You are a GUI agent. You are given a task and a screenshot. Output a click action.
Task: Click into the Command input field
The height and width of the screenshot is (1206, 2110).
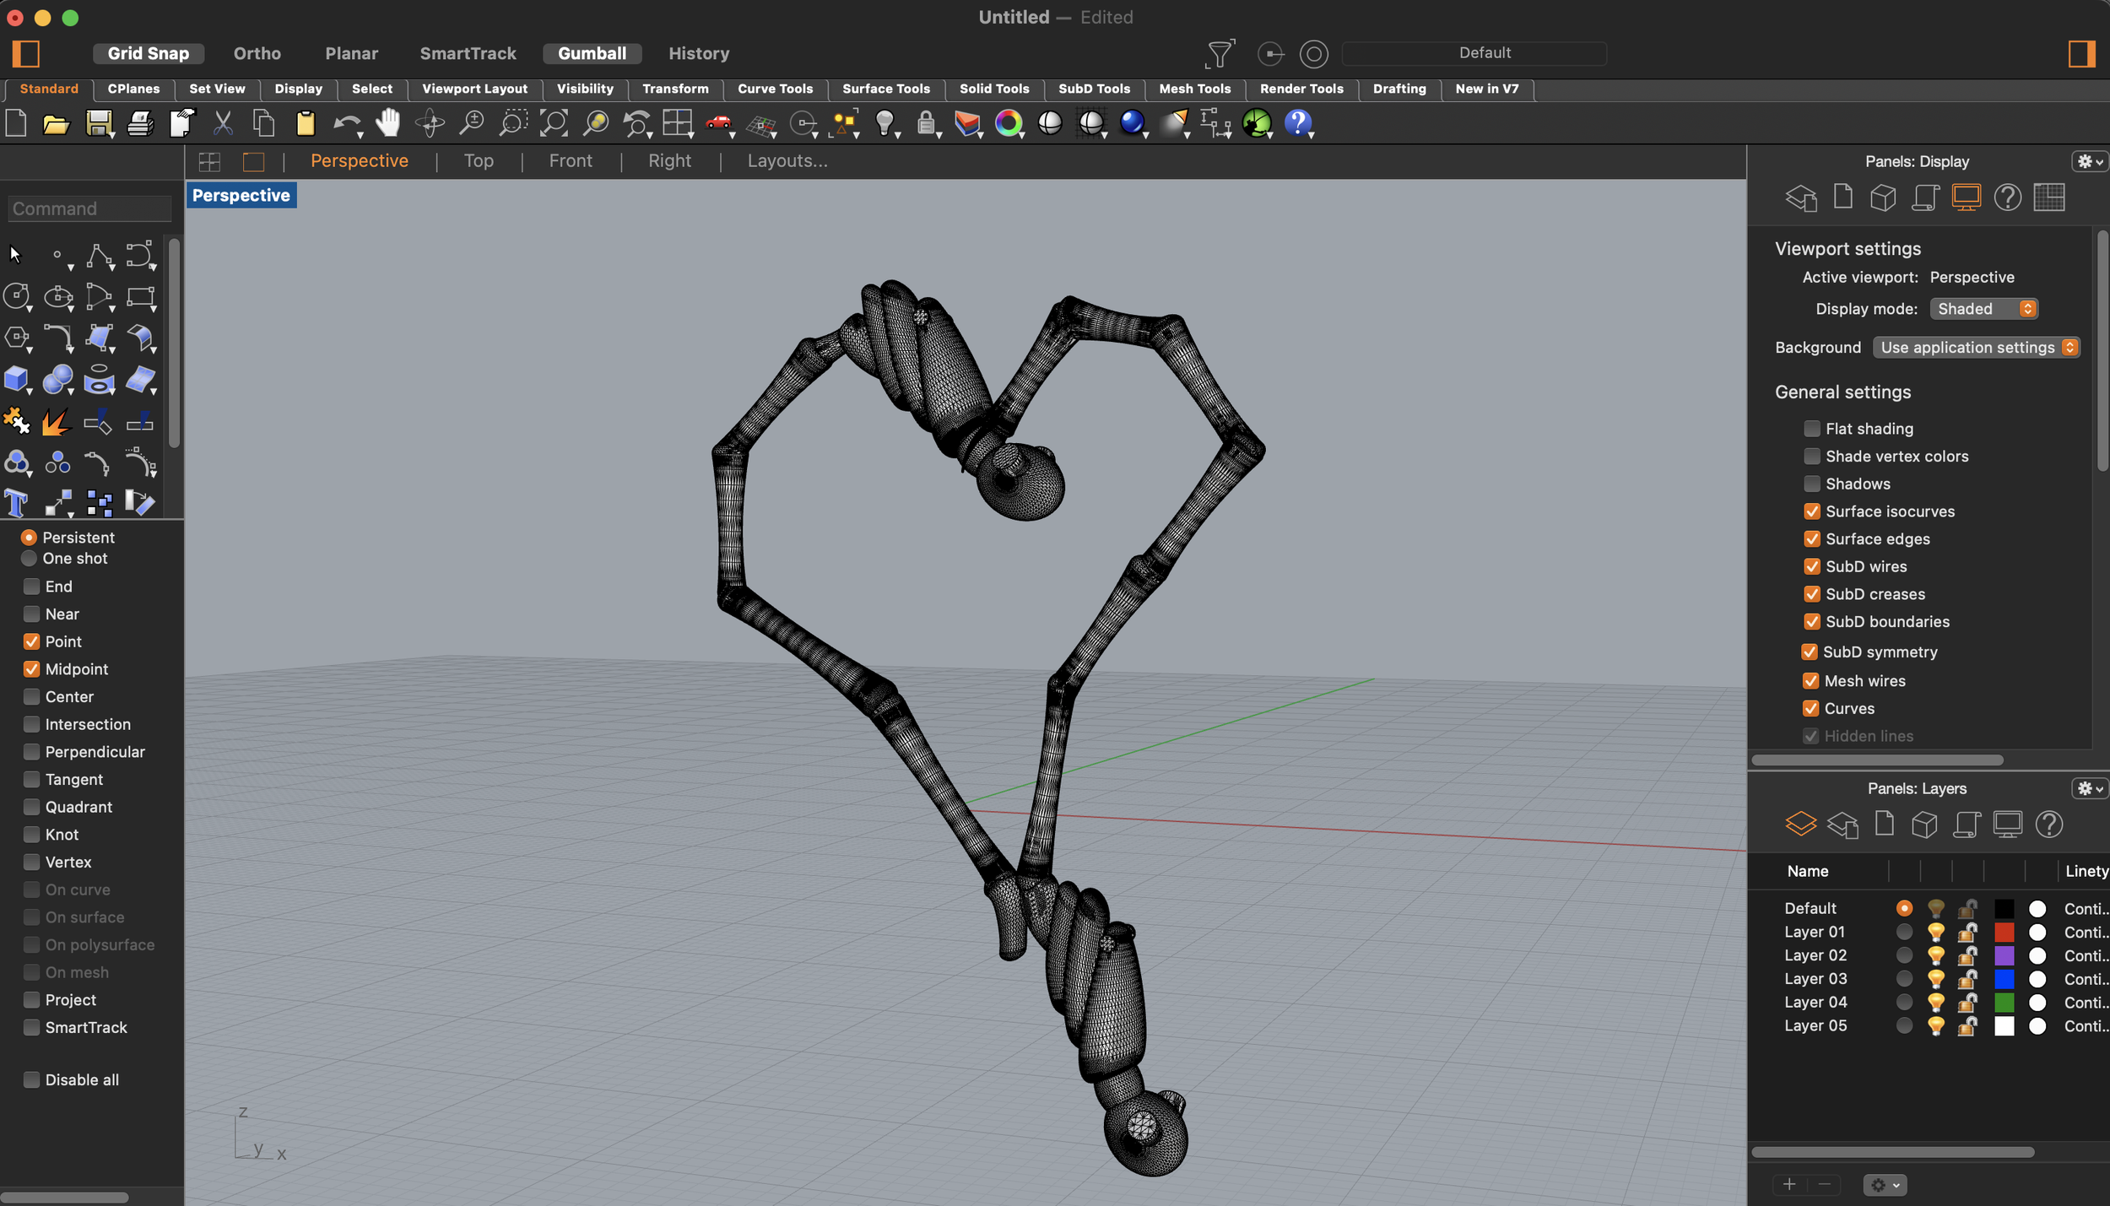(x=89, y=208)
